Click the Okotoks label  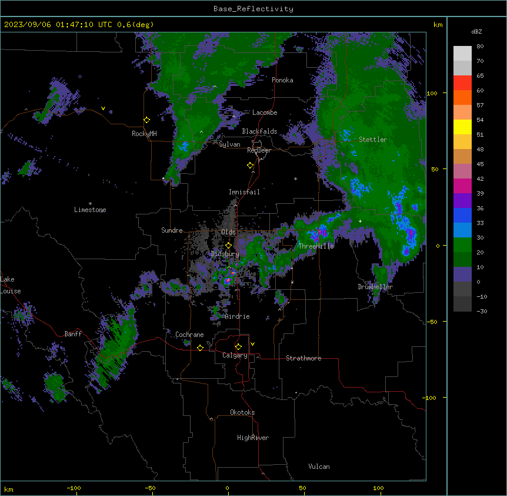click(x=242, y=412)
